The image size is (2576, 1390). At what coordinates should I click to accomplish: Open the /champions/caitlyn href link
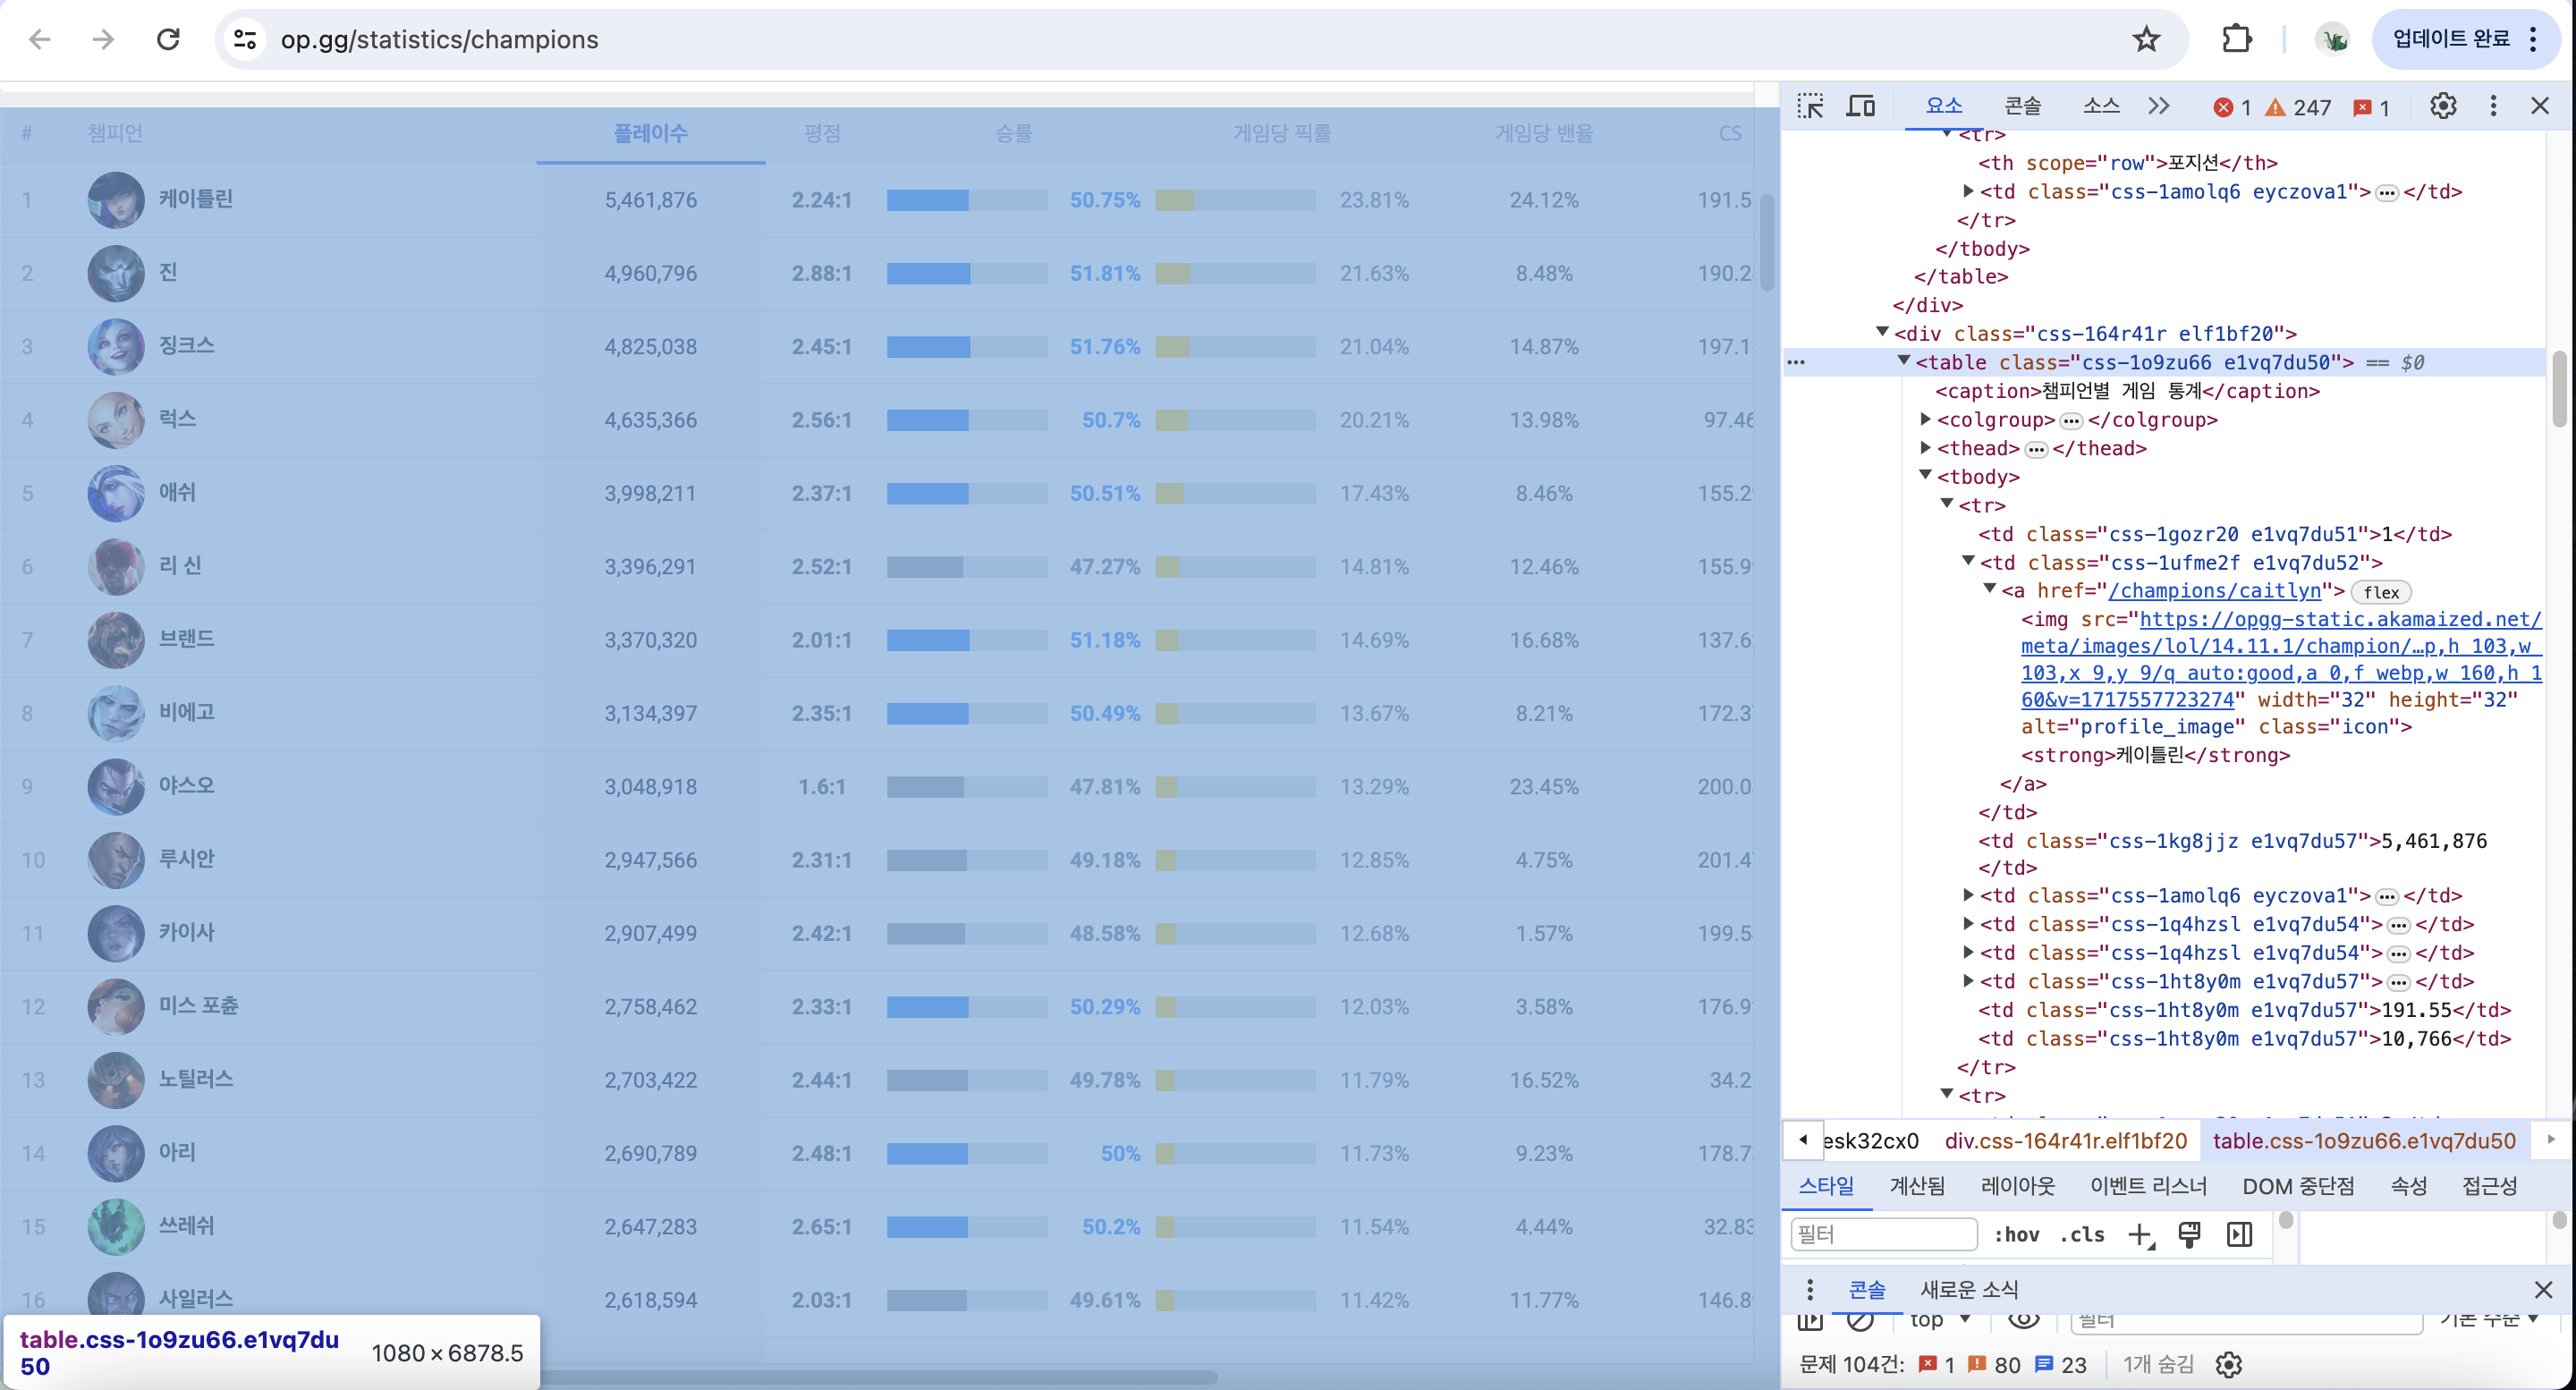tap(2214, 591)
